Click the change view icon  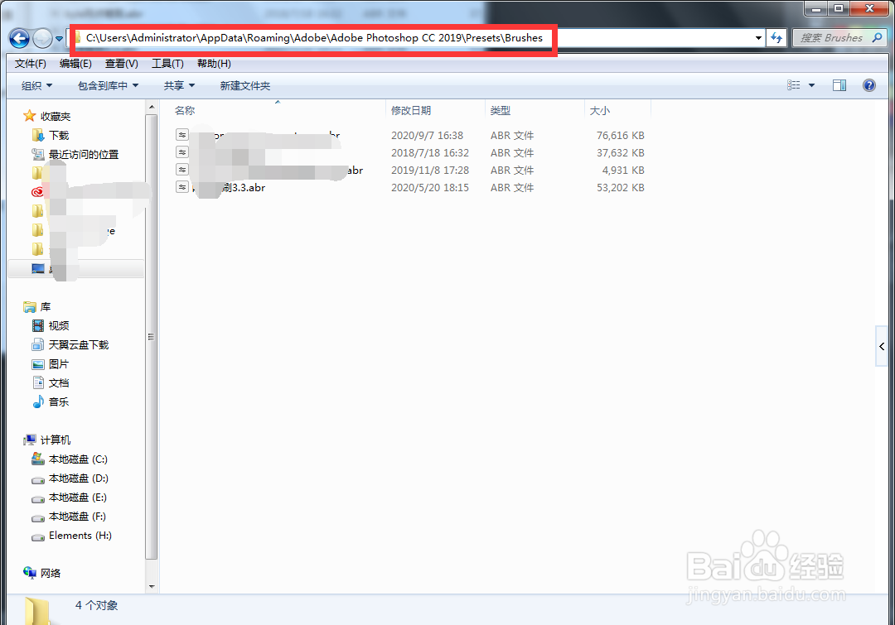(793, 85)
